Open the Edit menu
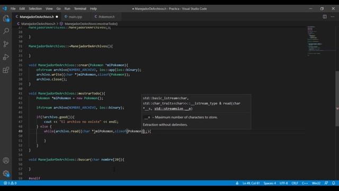The image size is (339, 191). [x=22, y=8]
